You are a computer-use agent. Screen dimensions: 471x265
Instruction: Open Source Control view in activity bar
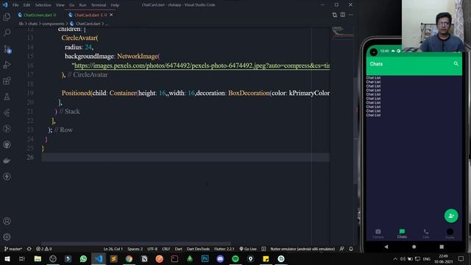tap(7, 49)
